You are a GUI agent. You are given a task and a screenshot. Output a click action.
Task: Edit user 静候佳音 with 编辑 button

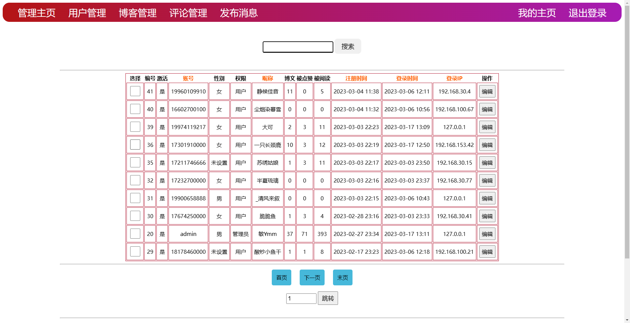tap(487, 91)
